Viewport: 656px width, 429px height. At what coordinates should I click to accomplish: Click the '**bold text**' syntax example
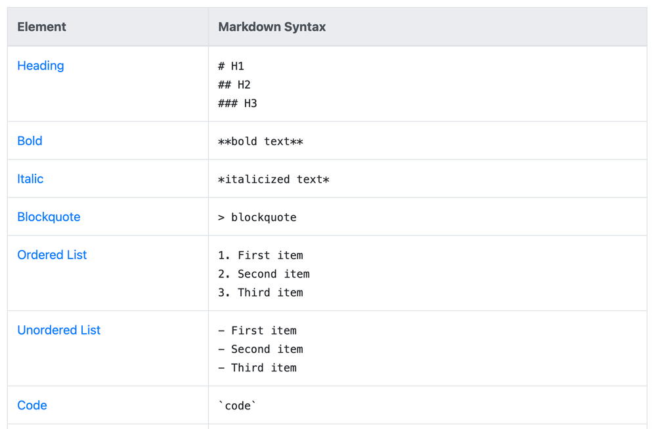(x=261, y=142)
